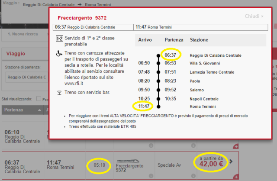The height and width of the screenshot is (181, 277).
Task: Select the Salerno station row
Action: pos(200,90)
